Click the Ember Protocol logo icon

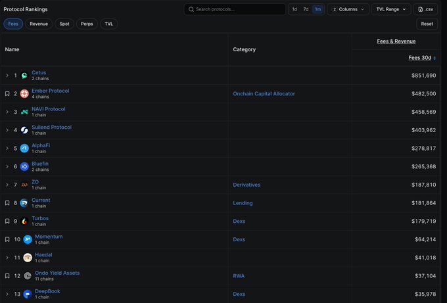point(24,94)
